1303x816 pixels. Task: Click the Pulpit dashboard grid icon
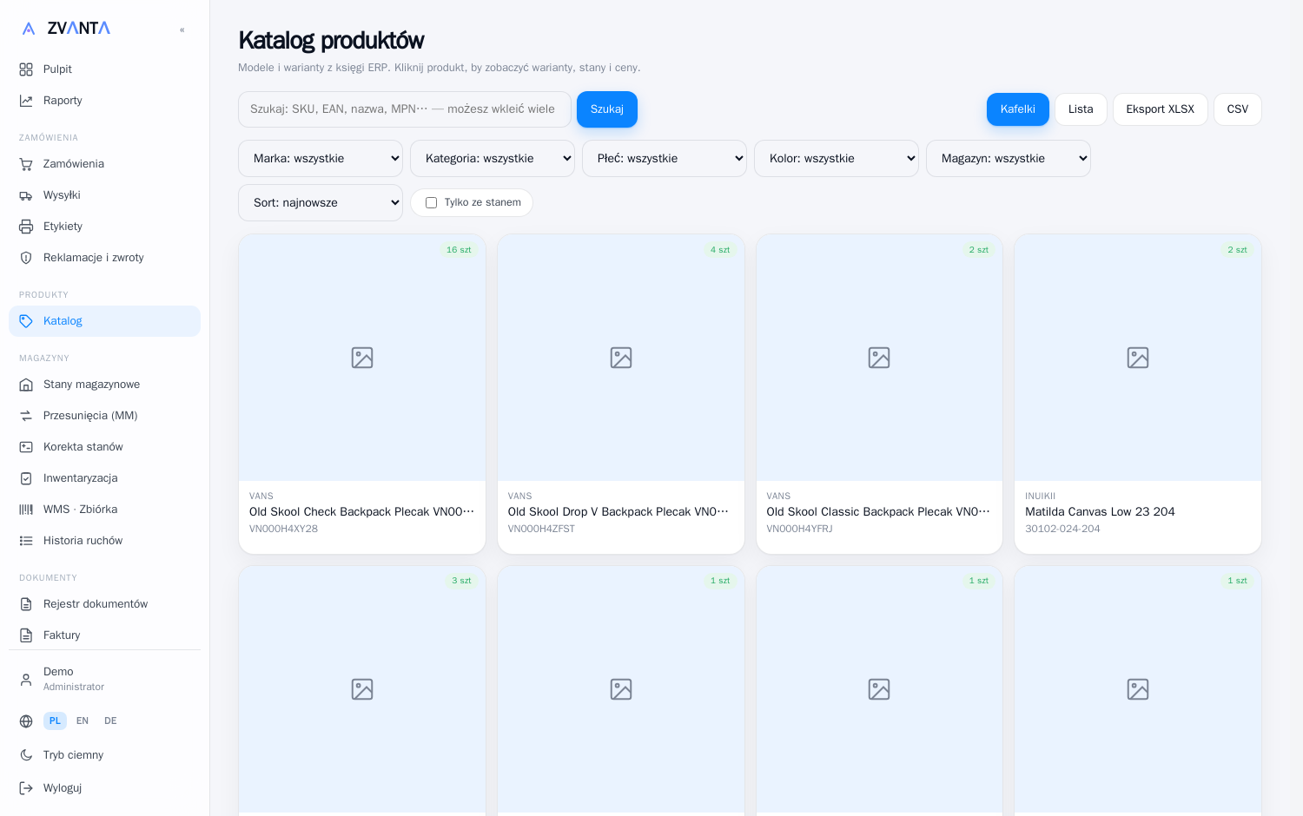point(26,69)
